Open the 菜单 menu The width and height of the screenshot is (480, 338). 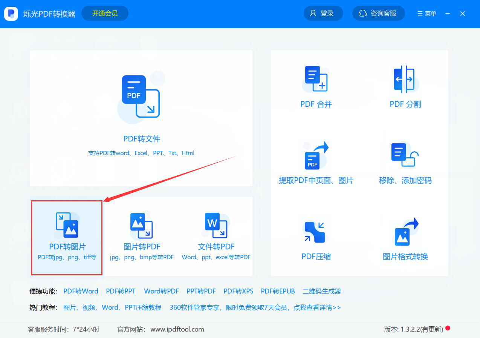427,14
